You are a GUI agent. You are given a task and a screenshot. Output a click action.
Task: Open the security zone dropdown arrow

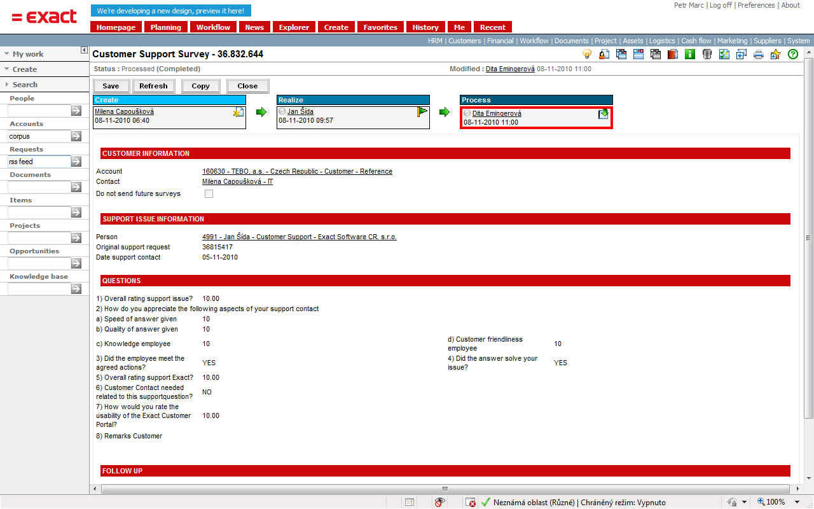coord(744,502)
